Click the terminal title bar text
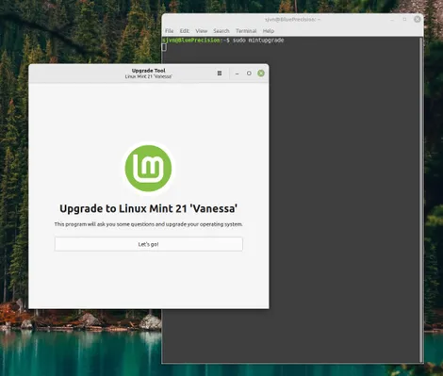This screenshot has width=443, height=376. tap(292, 19)
